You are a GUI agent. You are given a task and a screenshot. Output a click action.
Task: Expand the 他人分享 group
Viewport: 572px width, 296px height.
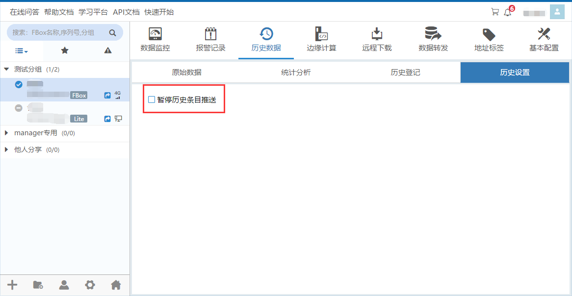pos(6,149)
